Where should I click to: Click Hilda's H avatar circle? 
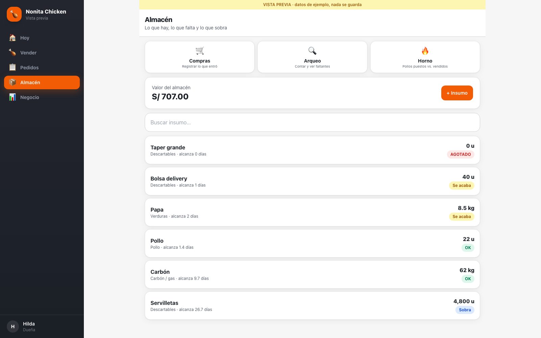[x=13, y=327]
